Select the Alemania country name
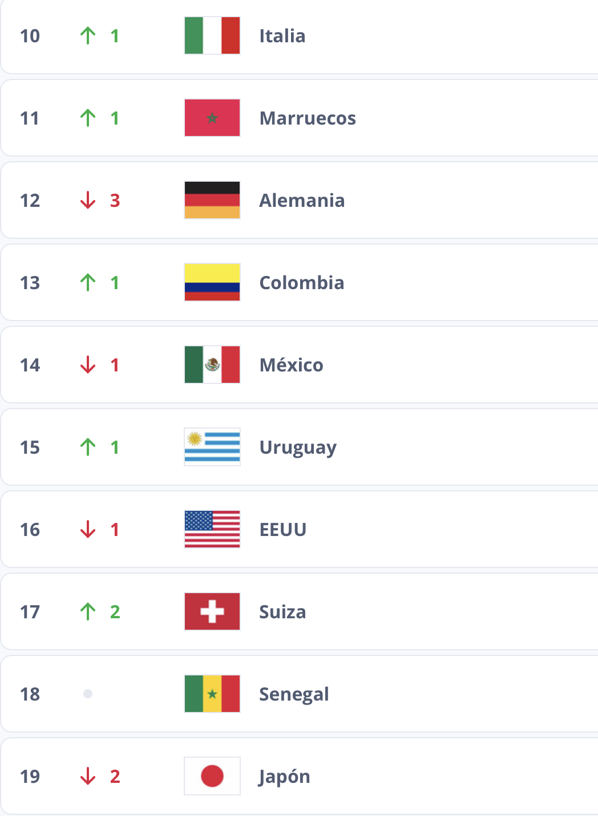The width and height of the screenshot is (598, 816). pos(302,201)
